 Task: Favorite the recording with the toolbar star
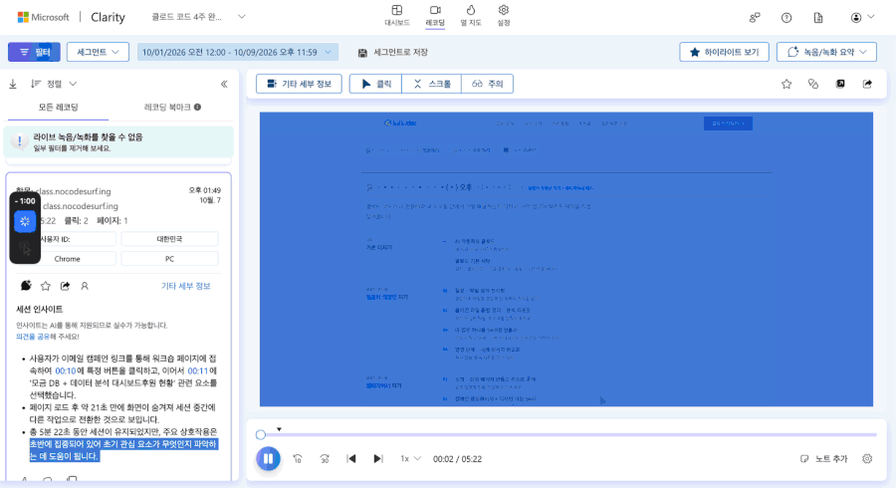click(x=786, y=84)
